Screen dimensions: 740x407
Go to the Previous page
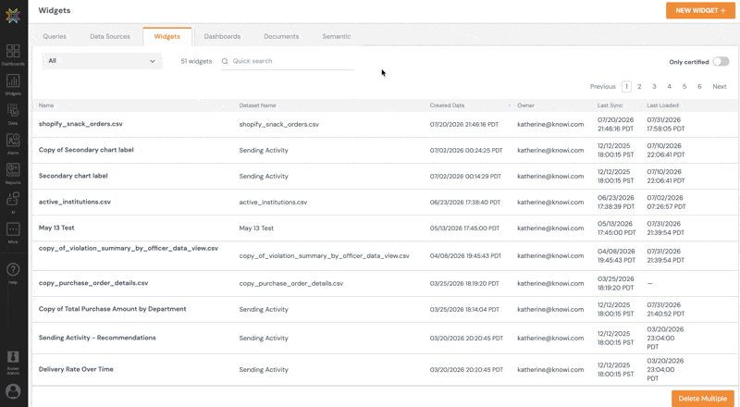coord(603,86)
